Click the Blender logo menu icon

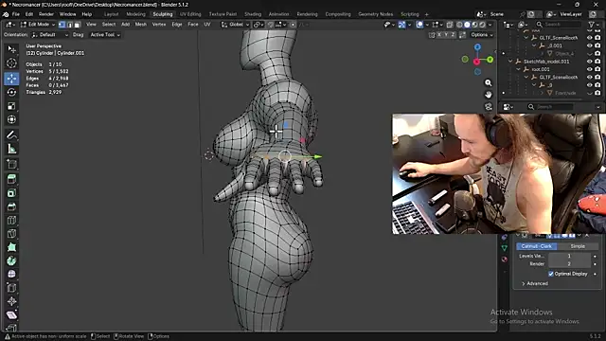coord(6,14)
